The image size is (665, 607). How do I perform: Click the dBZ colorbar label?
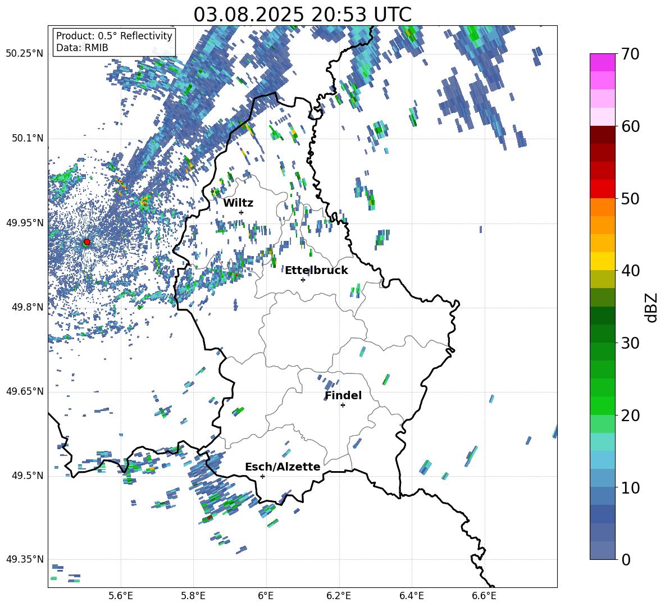pyautogui.click(x=652, y=307)
